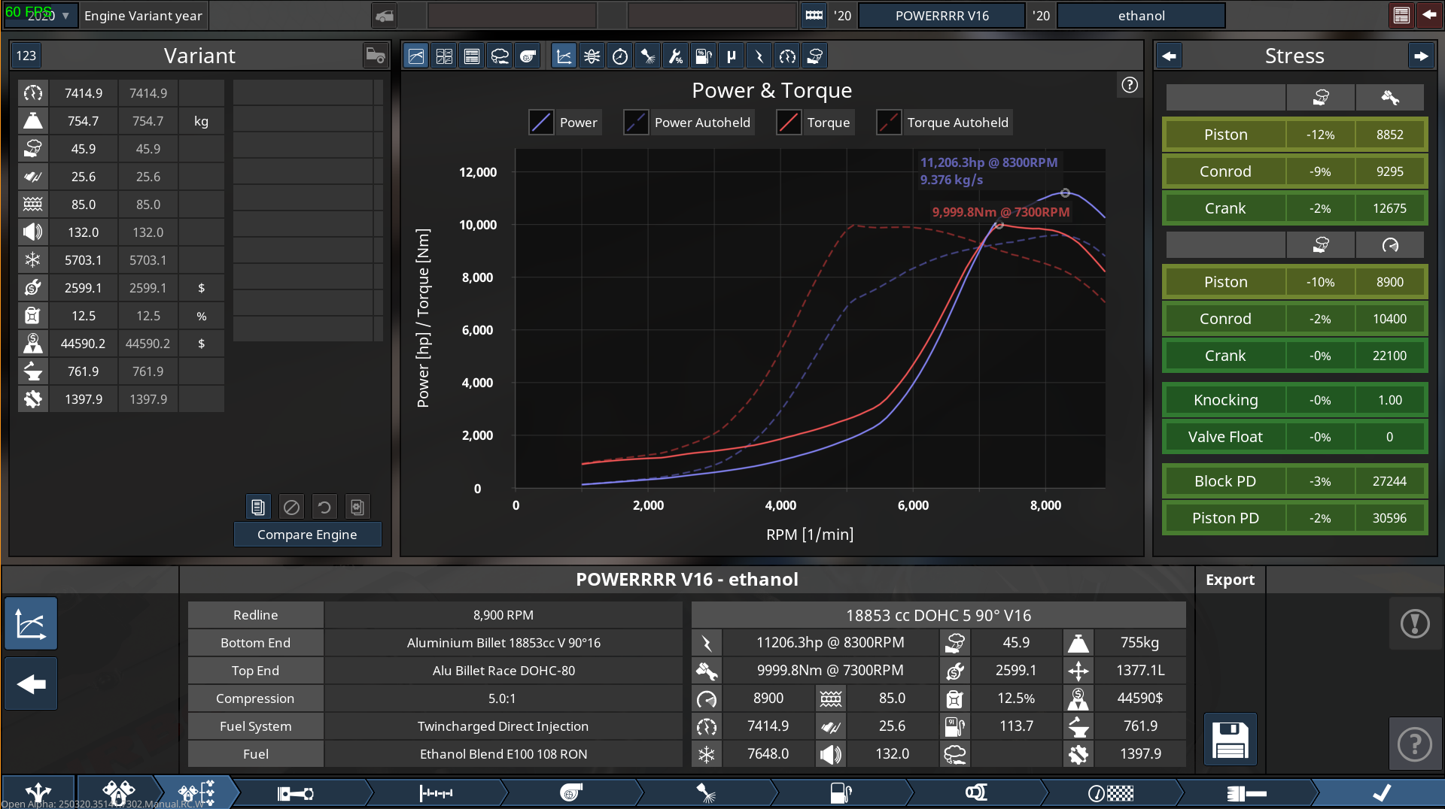
Task: Toggle the Power legend line
Action: pyautogui.click(x=578, y=123)
